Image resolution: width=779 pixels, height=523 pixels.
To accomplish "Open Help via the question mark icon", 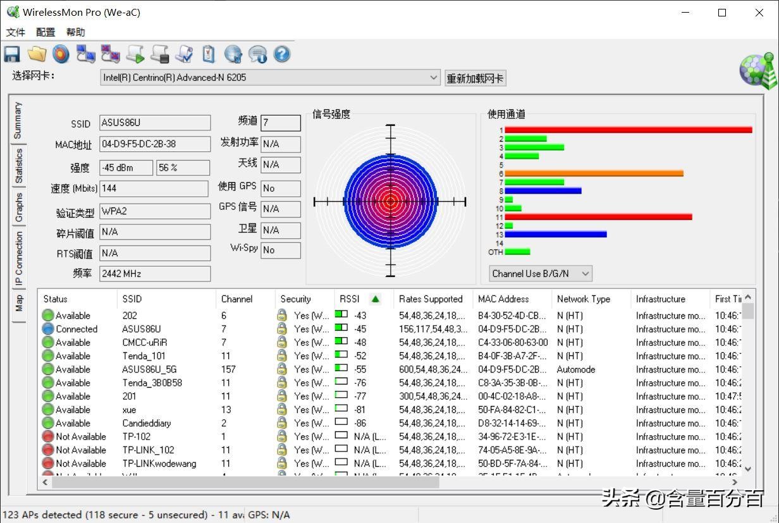I will [x=281, y=54].
